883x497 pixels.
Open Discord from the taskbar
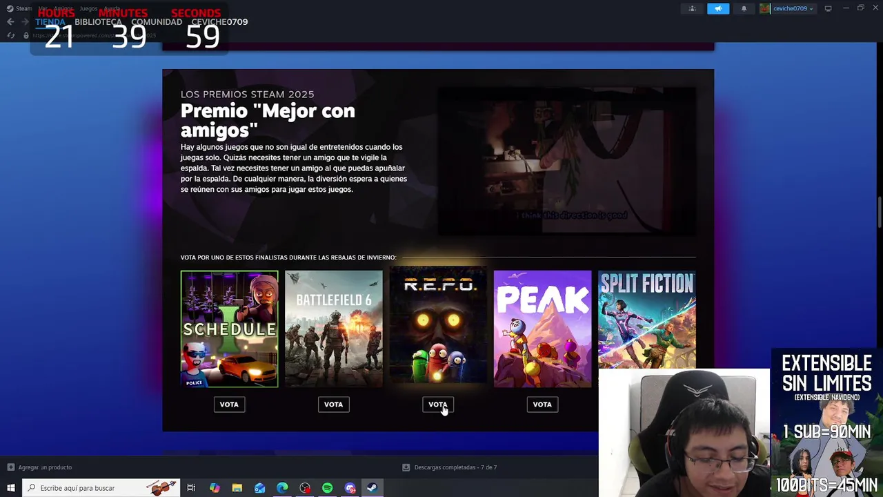350,488
